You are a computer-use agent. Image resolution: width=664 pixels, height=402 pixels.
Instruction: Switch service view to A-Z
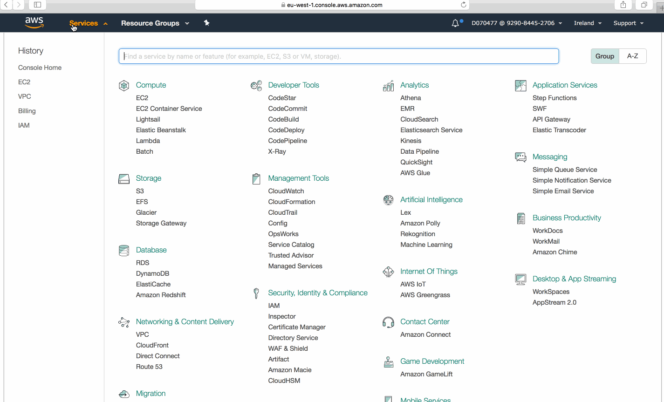click(633, 56)
